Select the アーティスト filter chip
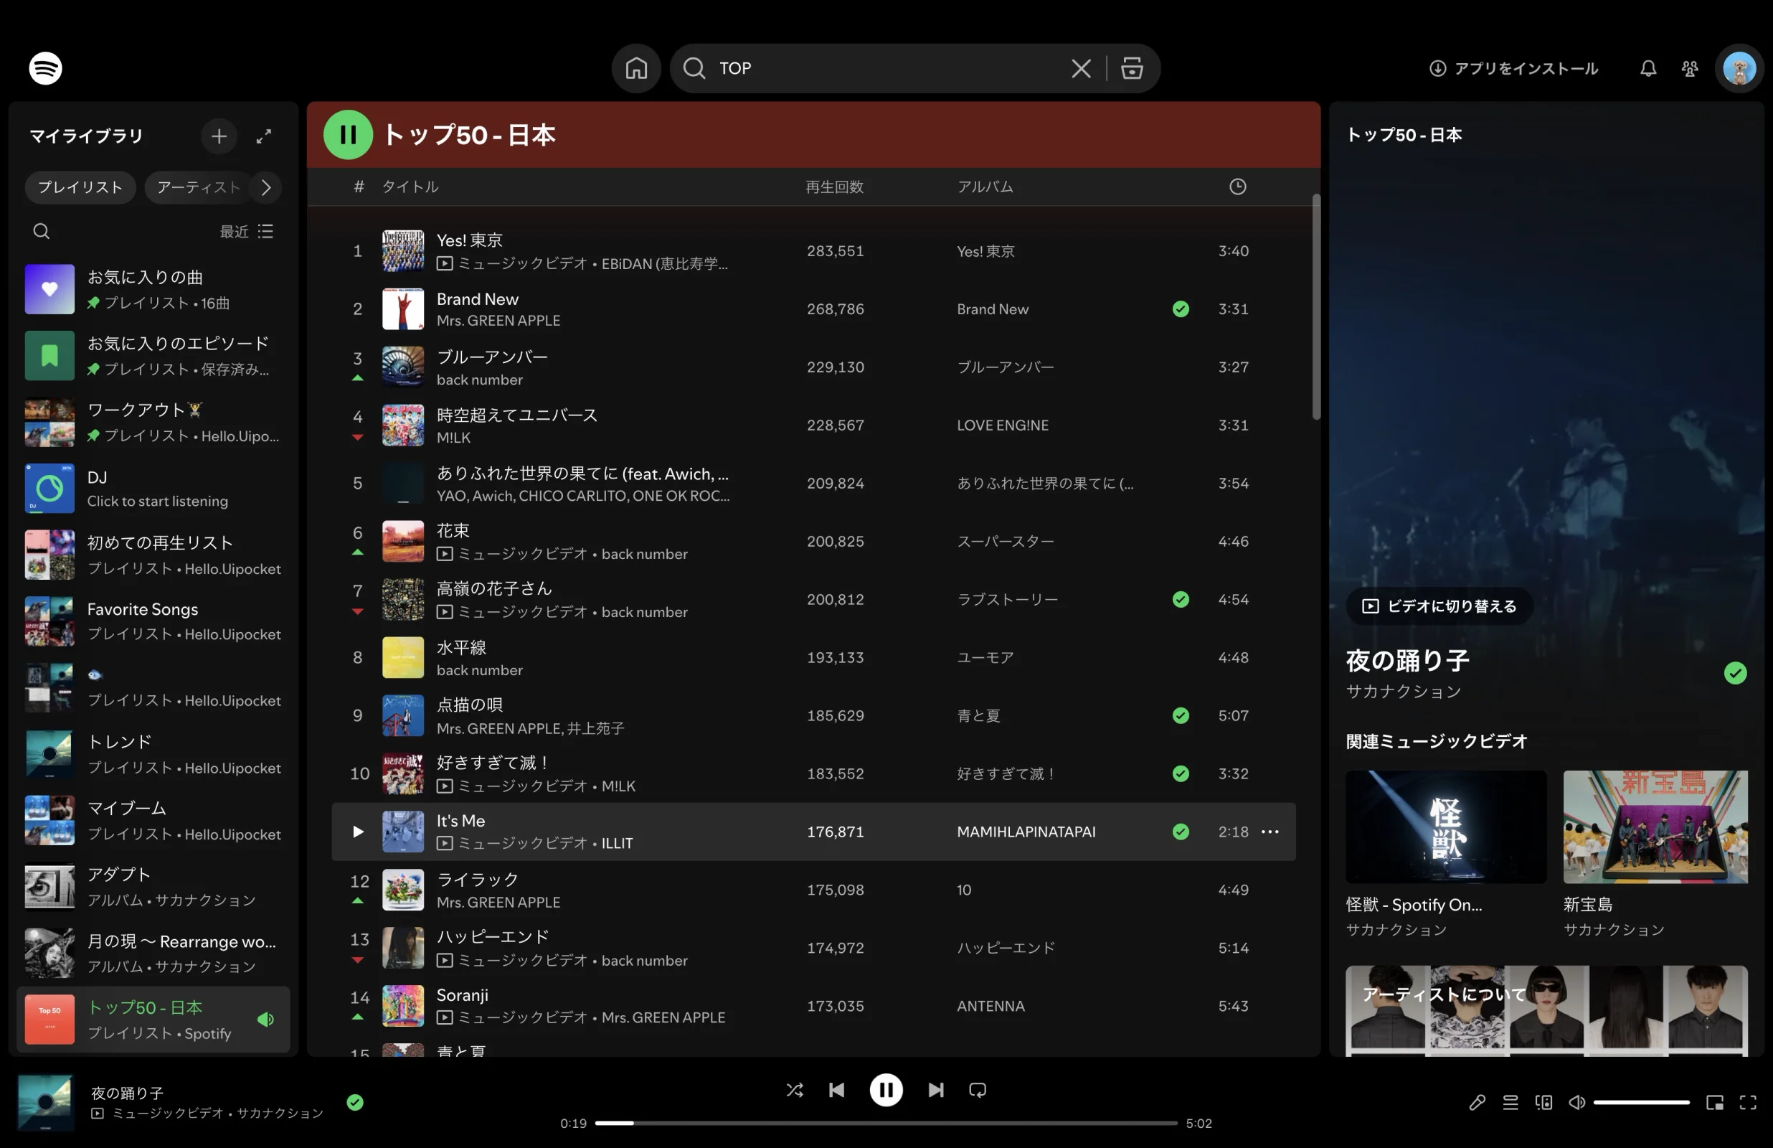 pos(198,187)
